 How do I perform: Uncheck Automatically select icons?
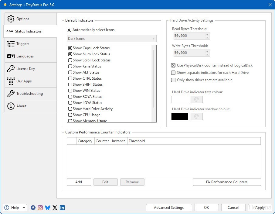tap(69, 30)
